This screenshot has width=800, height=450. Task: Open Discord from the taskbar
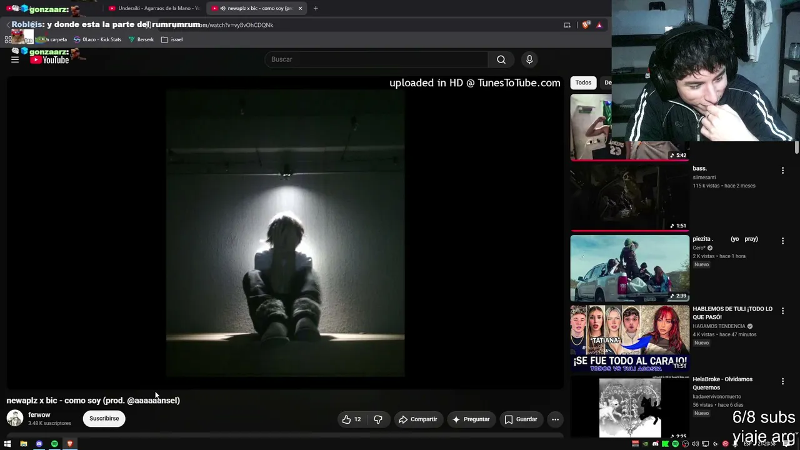tap(39, 444)
